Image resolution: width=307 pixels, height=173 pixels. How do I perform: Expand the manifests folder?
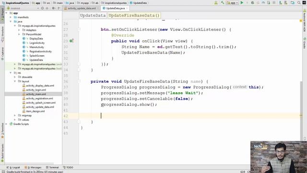[x=11, y=17]
